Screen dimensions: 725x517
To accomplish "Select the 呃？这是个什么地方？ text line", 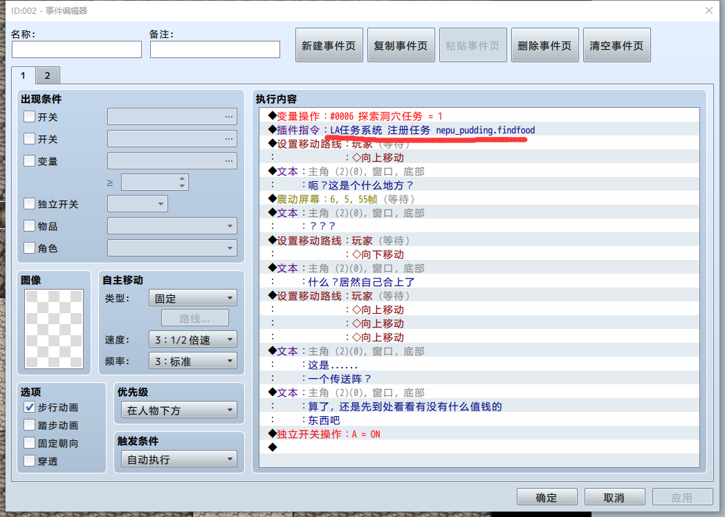I will click(x=479, y=185).
